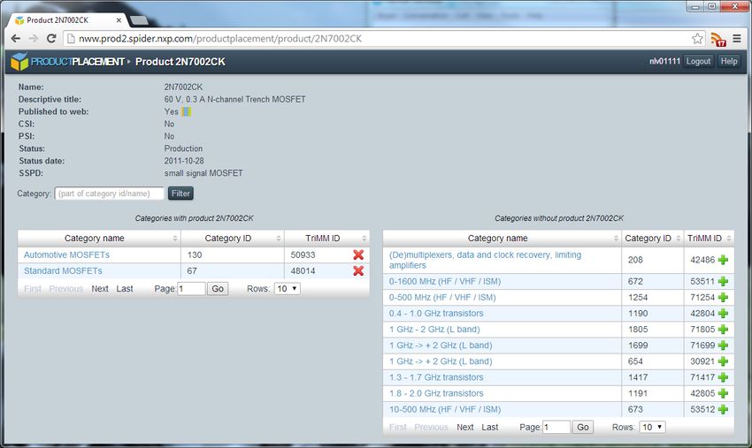Close the Product 2N7002CK tab
The height and width of the screenshot is (448, 752).
point(119,20)
